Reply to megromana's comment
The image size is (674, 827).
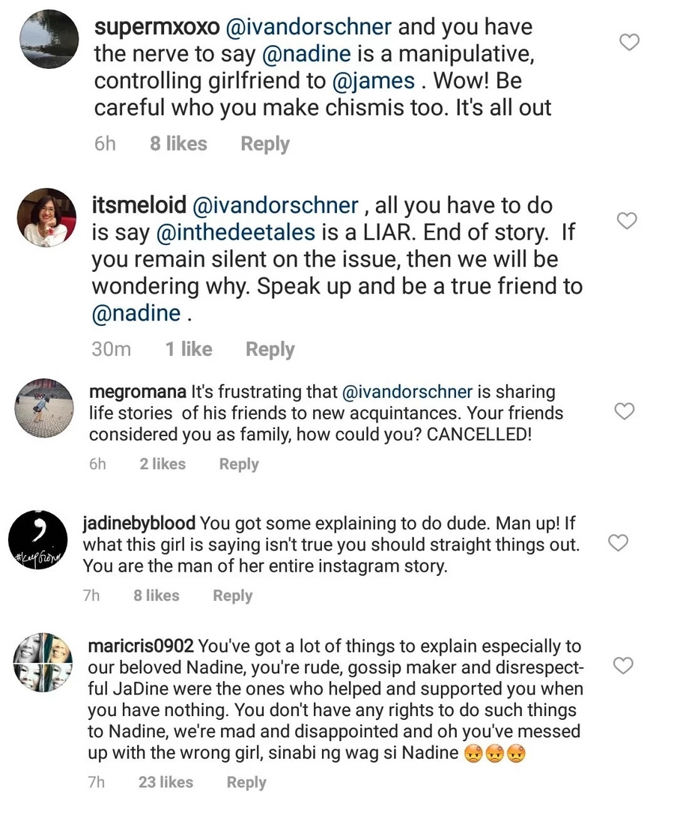[x=239, y=464]
